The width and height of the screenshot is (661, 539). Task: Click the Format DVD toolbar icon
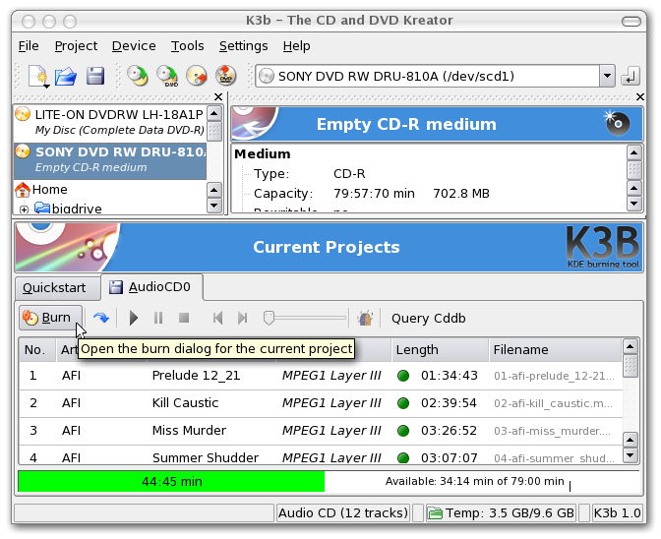pos(226,76)
